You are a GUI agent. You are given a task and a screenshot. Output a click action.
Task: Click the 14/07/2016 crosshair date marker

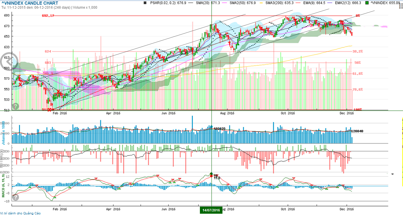(211, 210)
